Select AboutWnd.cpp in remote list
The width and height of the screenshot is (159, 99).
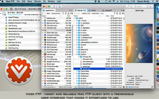tap(98, 62)
